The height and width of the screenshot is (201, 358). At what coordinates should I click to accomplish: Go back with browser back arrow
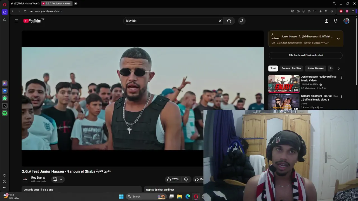pyautogui.click(x=12, y=11)
